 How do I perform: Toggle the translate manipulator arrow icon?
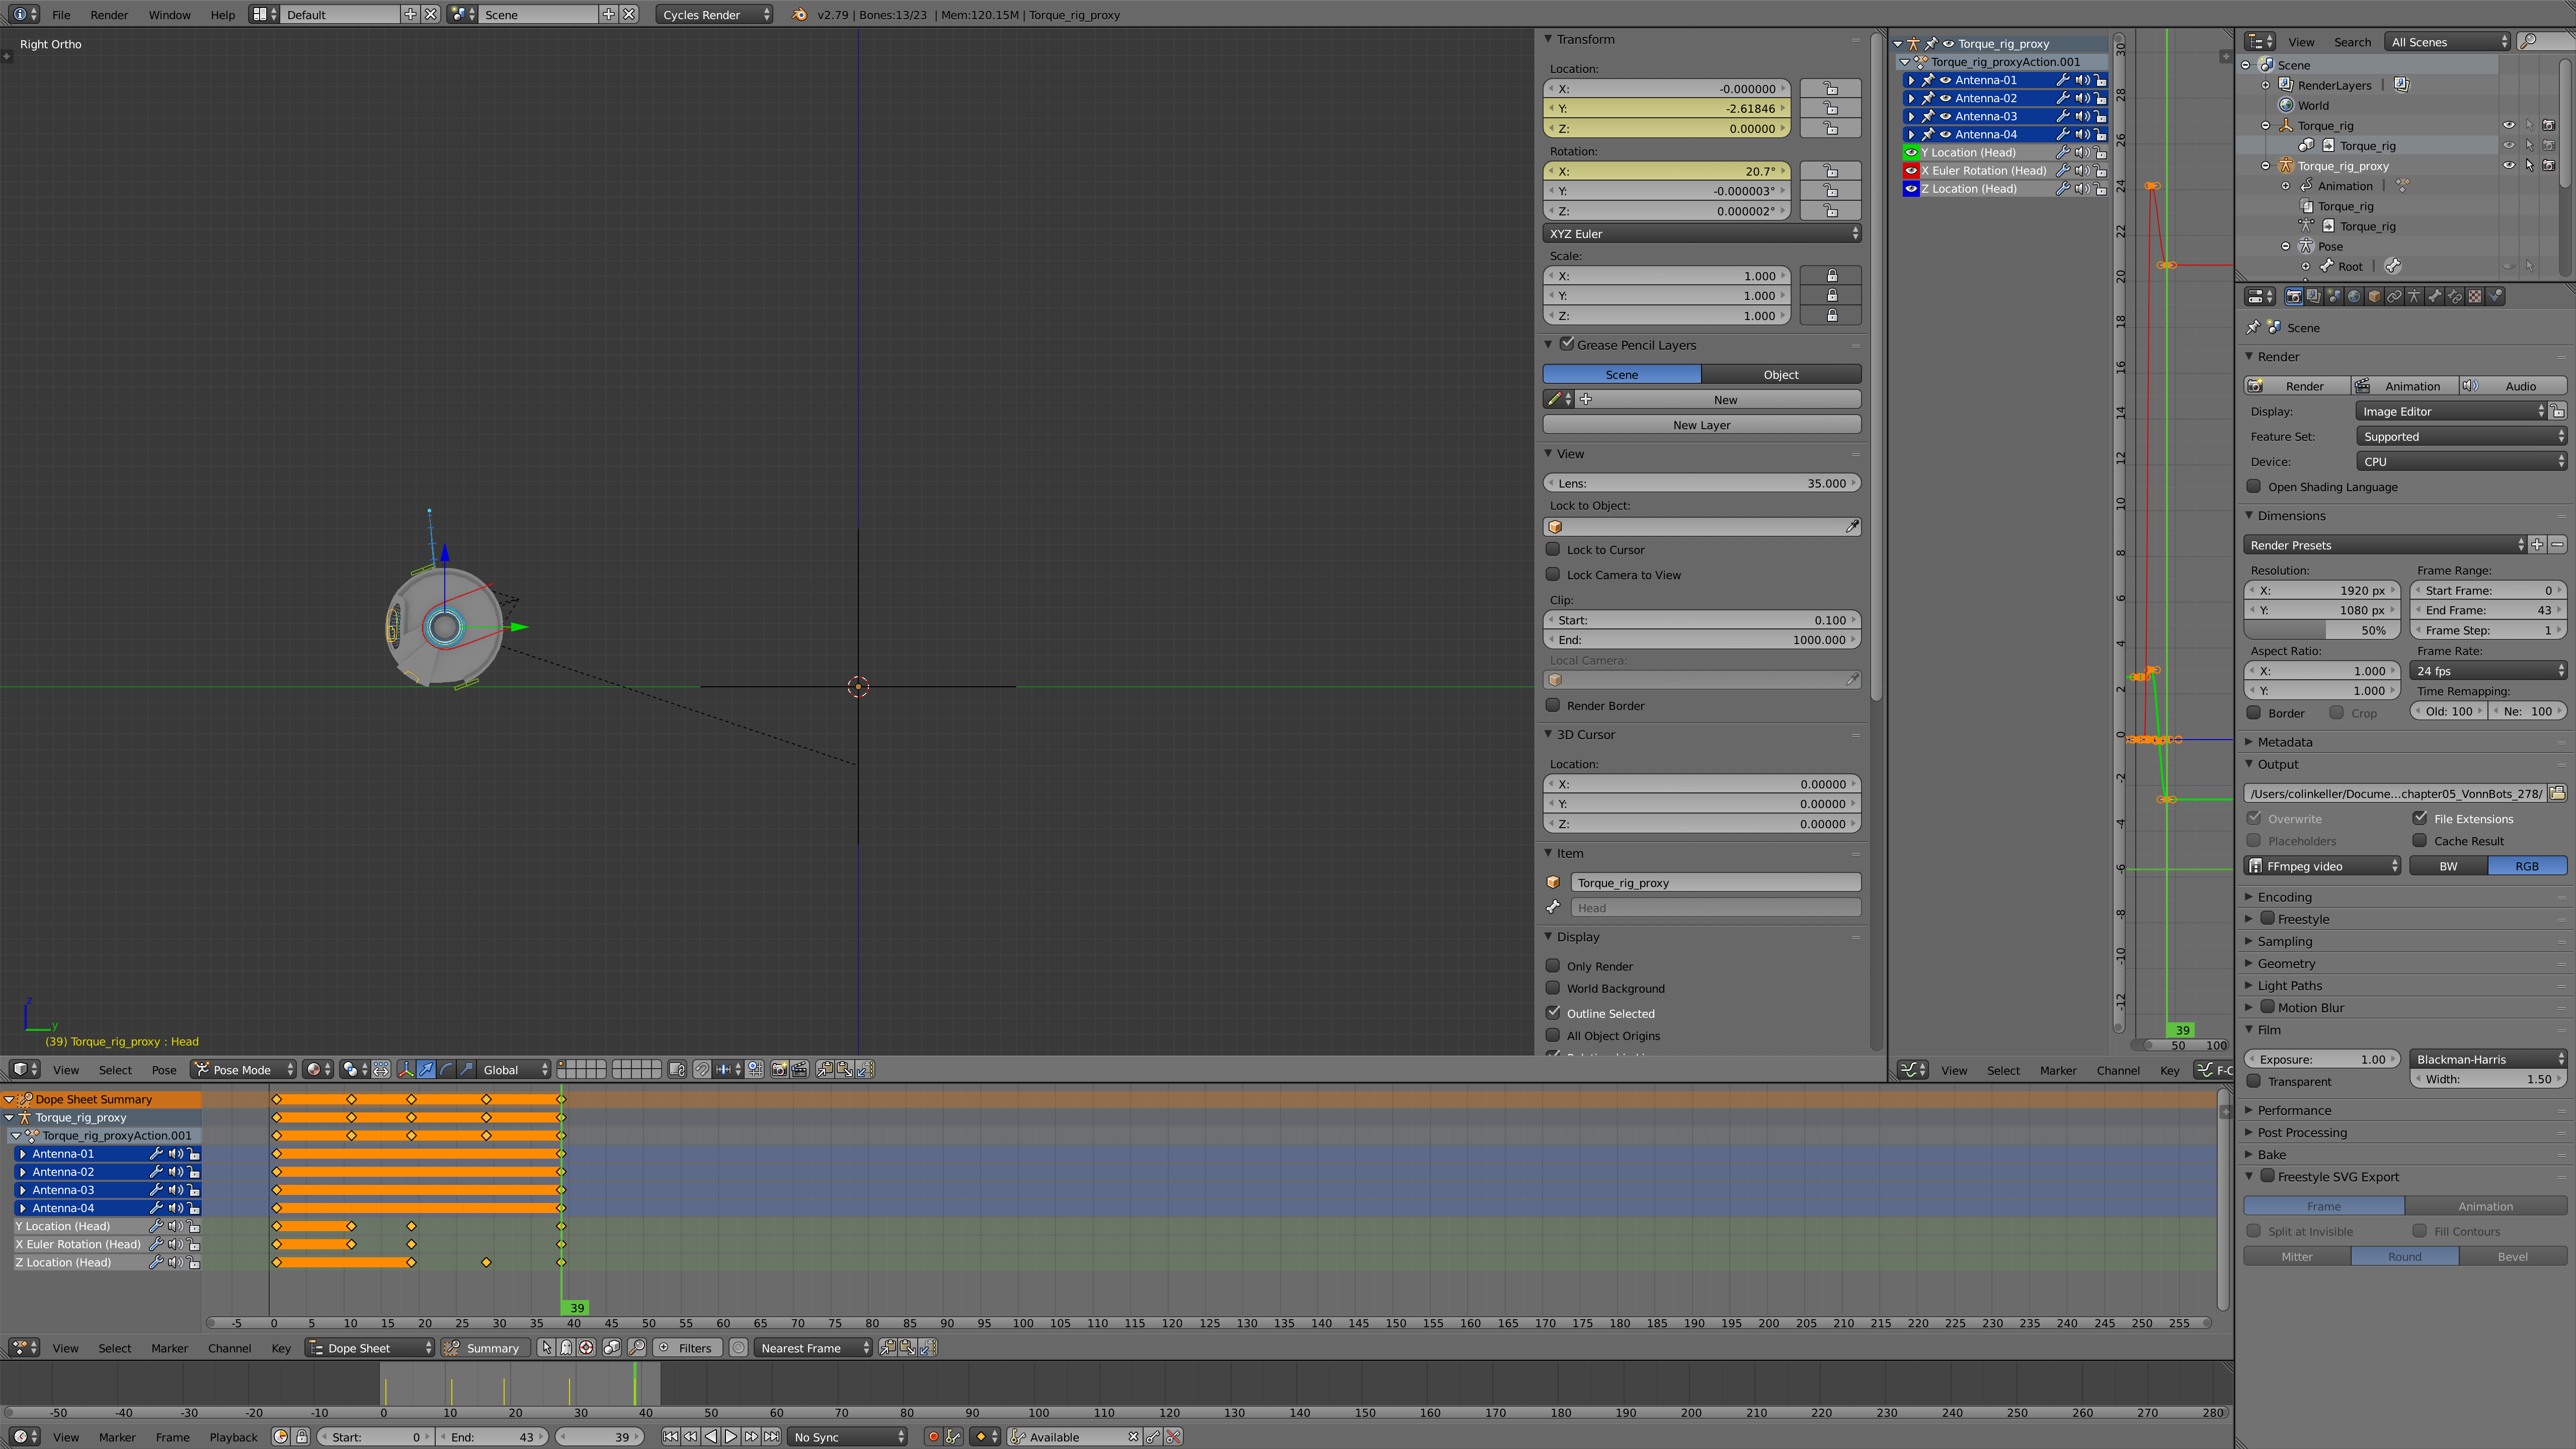pyautogui.click(x=426, y=1069)
